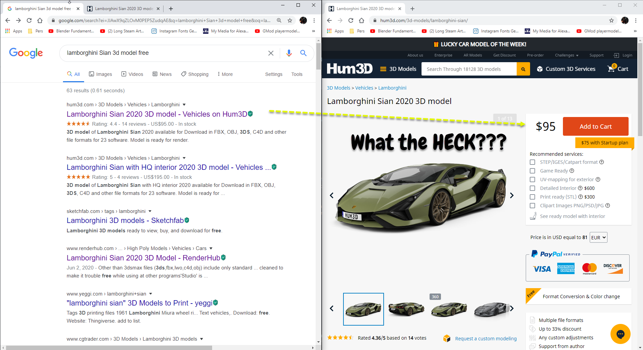Open Google search Tools
643x350 pixels.
click(297, 74)
